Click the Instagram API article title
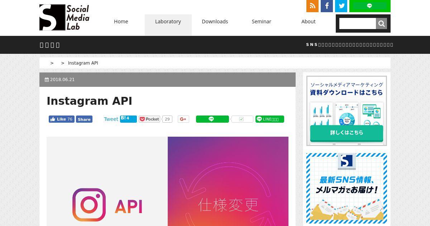The width and height of the screenshot is (430, 226). pos(90,101)
